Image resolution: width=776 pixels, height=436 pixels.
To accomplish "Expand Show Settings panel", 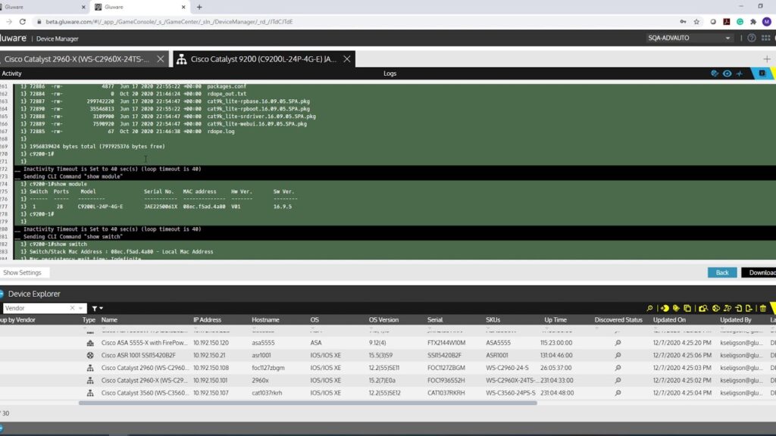I will click(x=23, y=272).
